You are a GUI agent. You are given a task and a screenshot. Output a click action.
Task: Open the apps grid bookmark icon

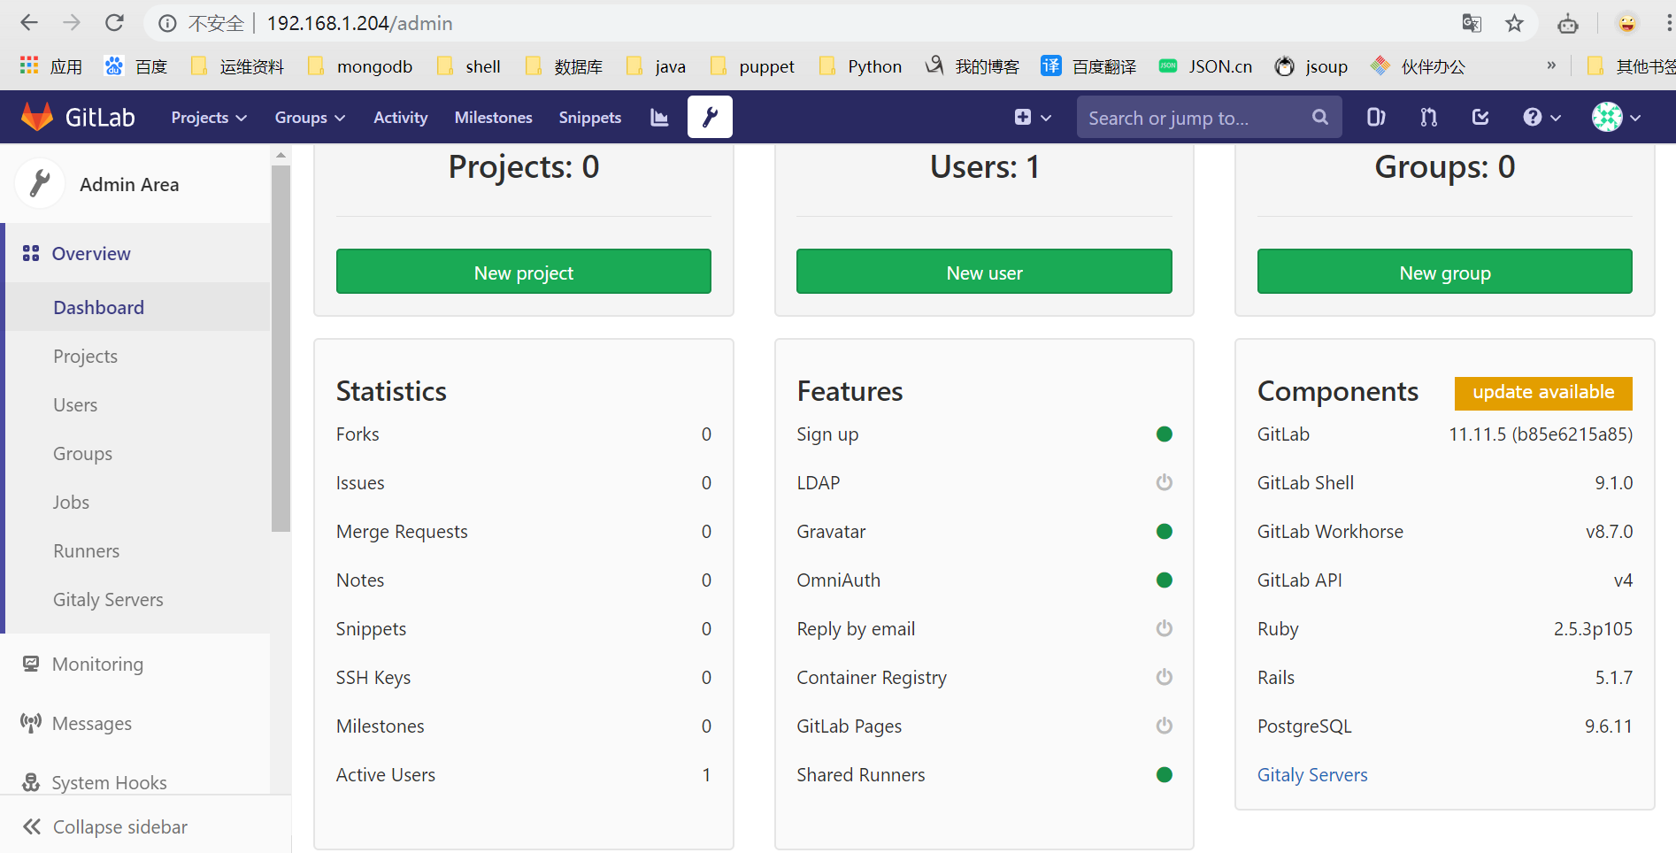29,65
